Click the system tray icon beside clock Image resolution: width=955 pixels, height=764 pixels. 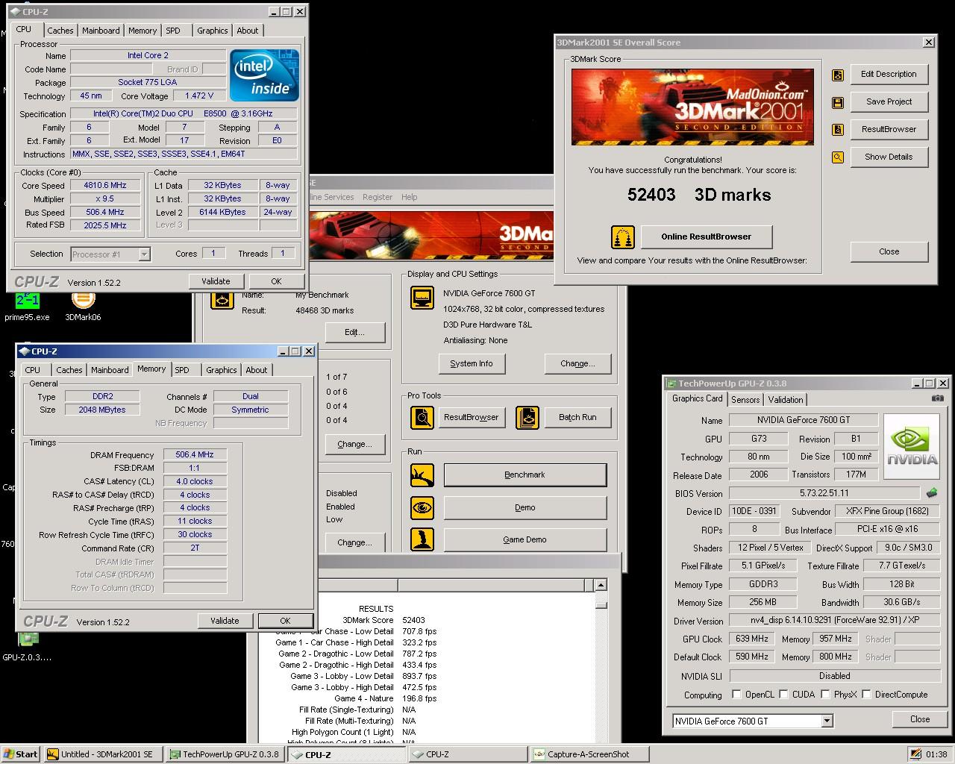(x=916, y=754)
